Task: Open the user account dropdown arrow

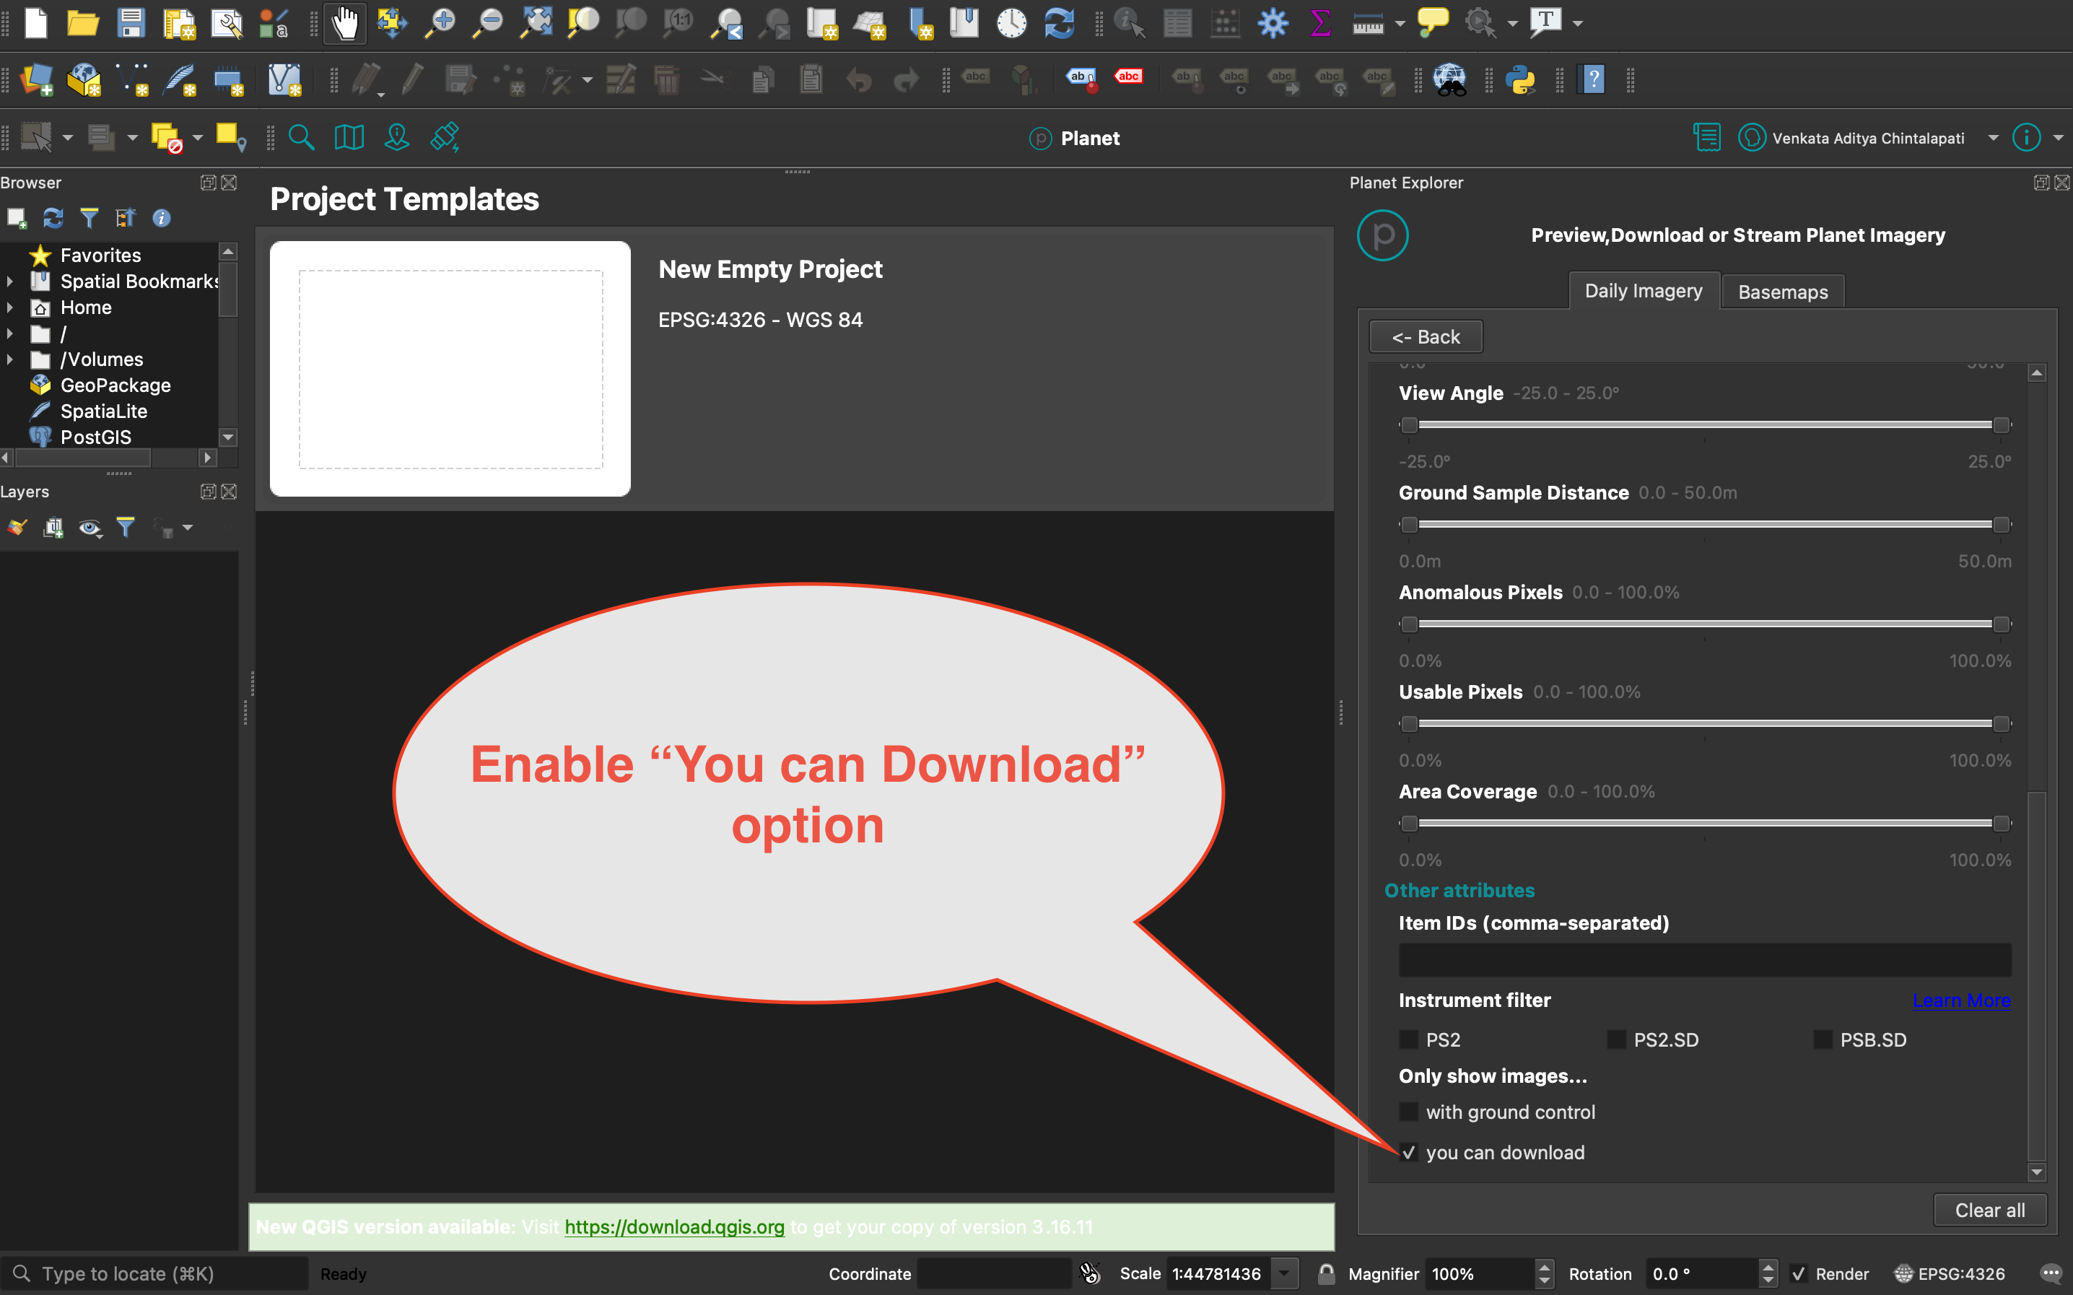Action: (1994, 138)
